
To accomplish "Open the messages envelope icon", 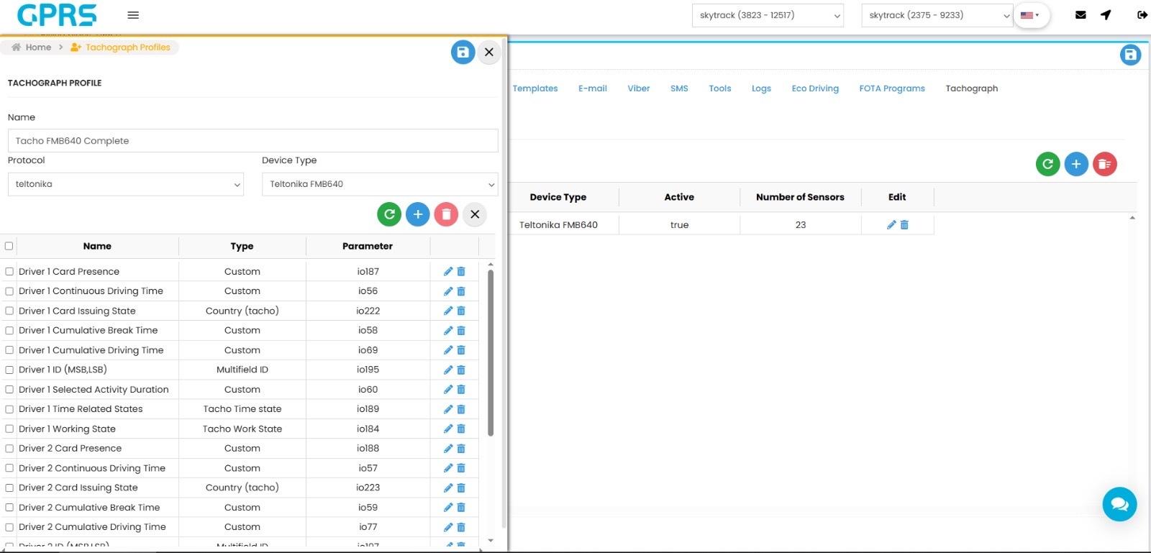I will [x=1081, y=15].
